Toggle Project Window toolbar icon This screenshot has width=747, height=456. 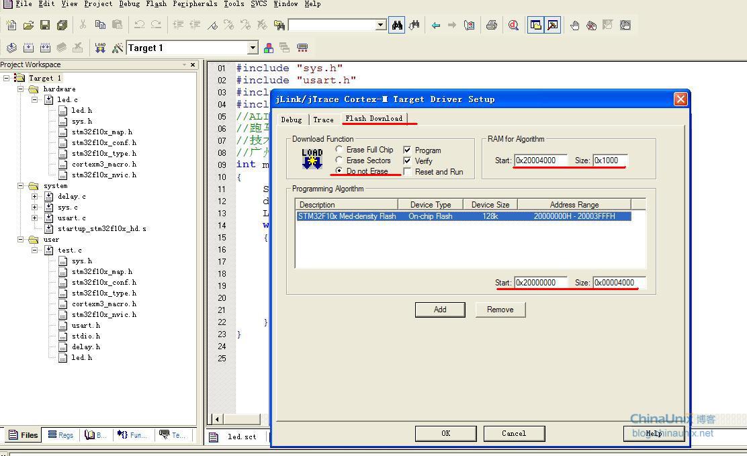click(536, 25)
